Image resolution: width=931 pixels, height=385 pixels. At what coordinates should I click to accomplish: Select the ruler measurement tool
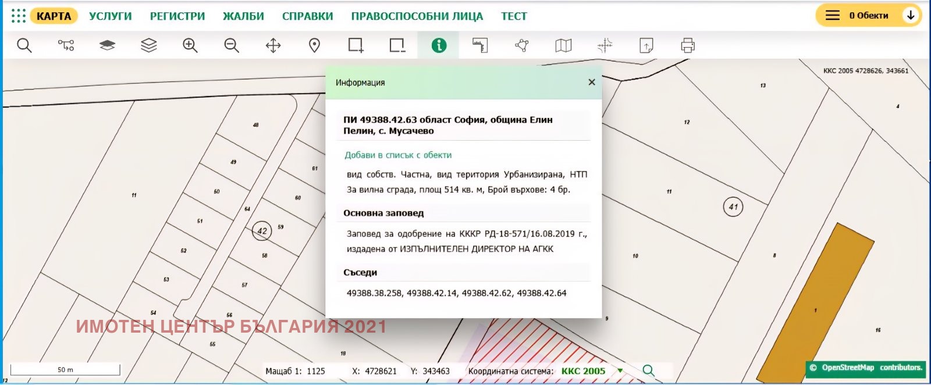[480, 45]
